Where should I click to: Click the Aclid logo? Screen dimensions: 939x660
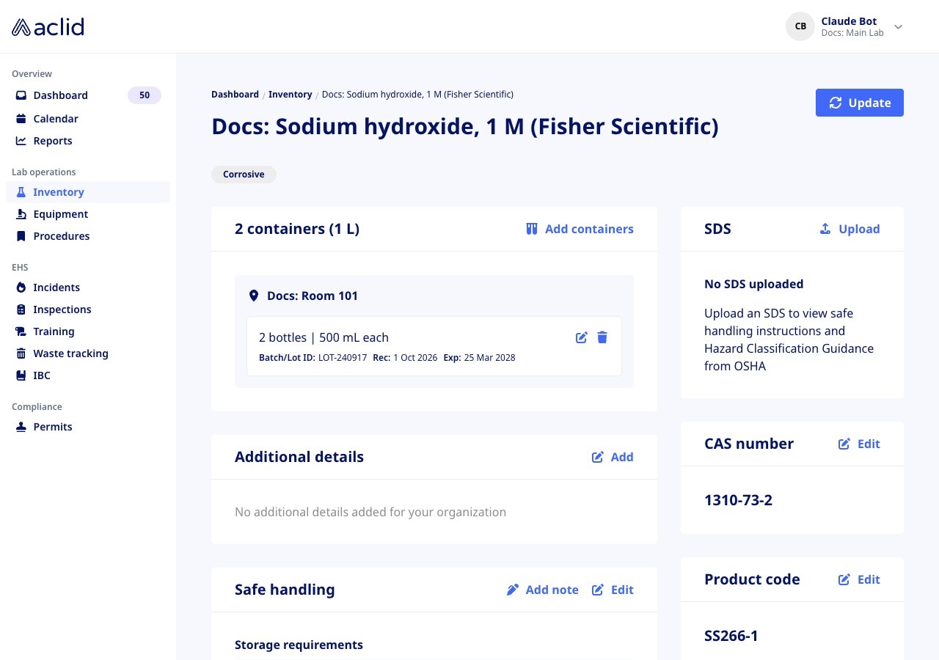[48, 27]
